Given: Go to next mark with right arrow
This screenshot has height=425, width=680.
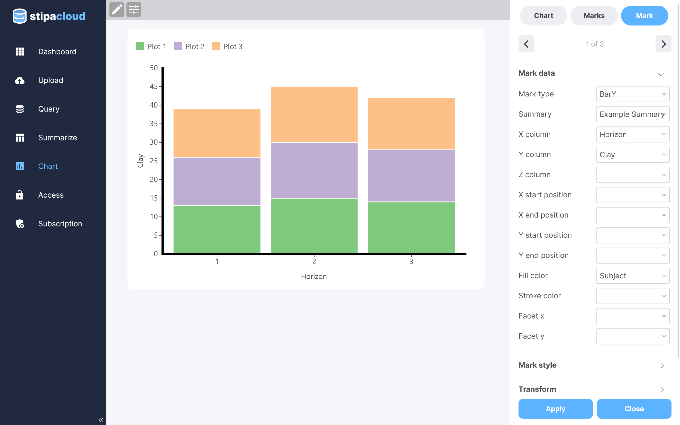Looking at the screenshot, I should pos(663,44).
